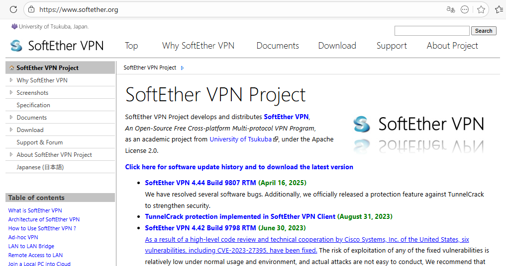
Task: Click home icon beside SoftEther VPN Project
Action: (x=12, y=68)
